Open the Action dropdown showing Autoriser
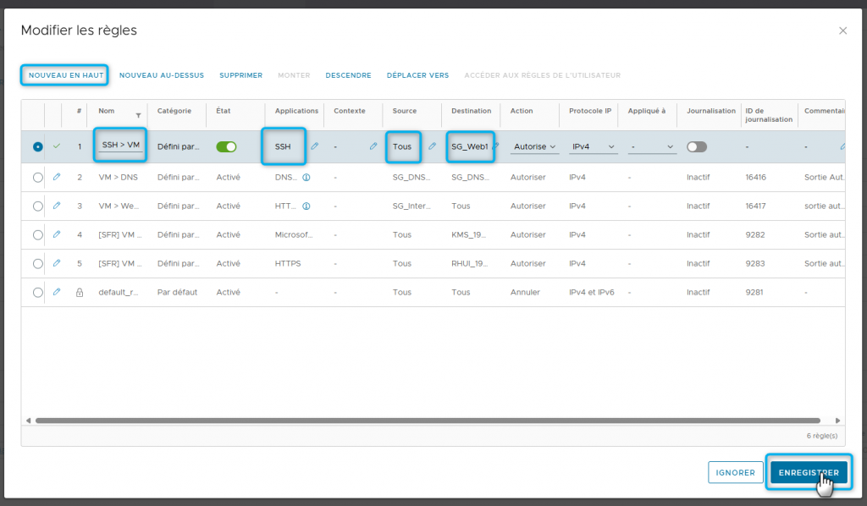 click(x=534, y=146)
